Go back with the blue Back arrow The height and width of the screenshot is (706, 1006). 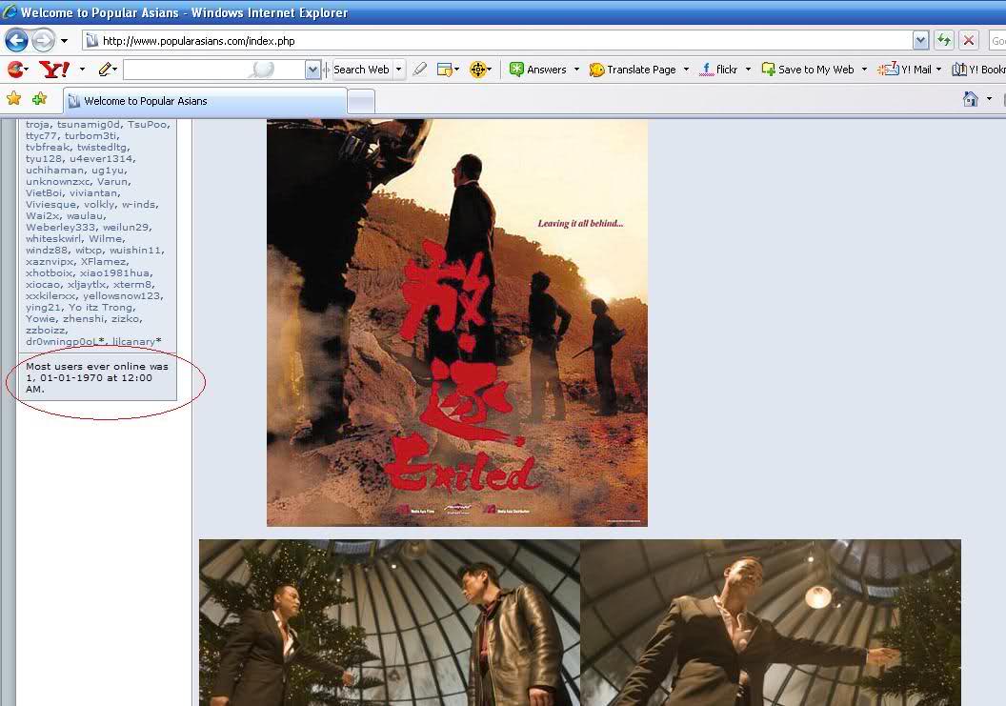coord(16,41)
